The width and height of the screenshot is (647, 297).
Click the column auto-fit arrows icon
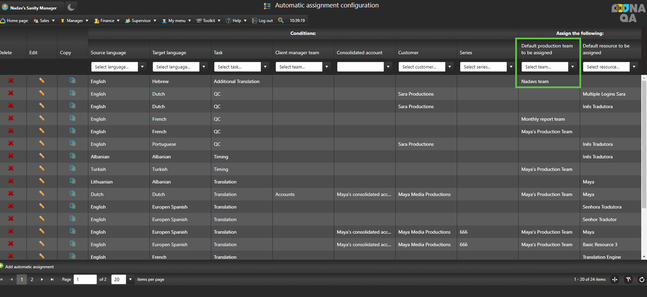tap(615, 280)
